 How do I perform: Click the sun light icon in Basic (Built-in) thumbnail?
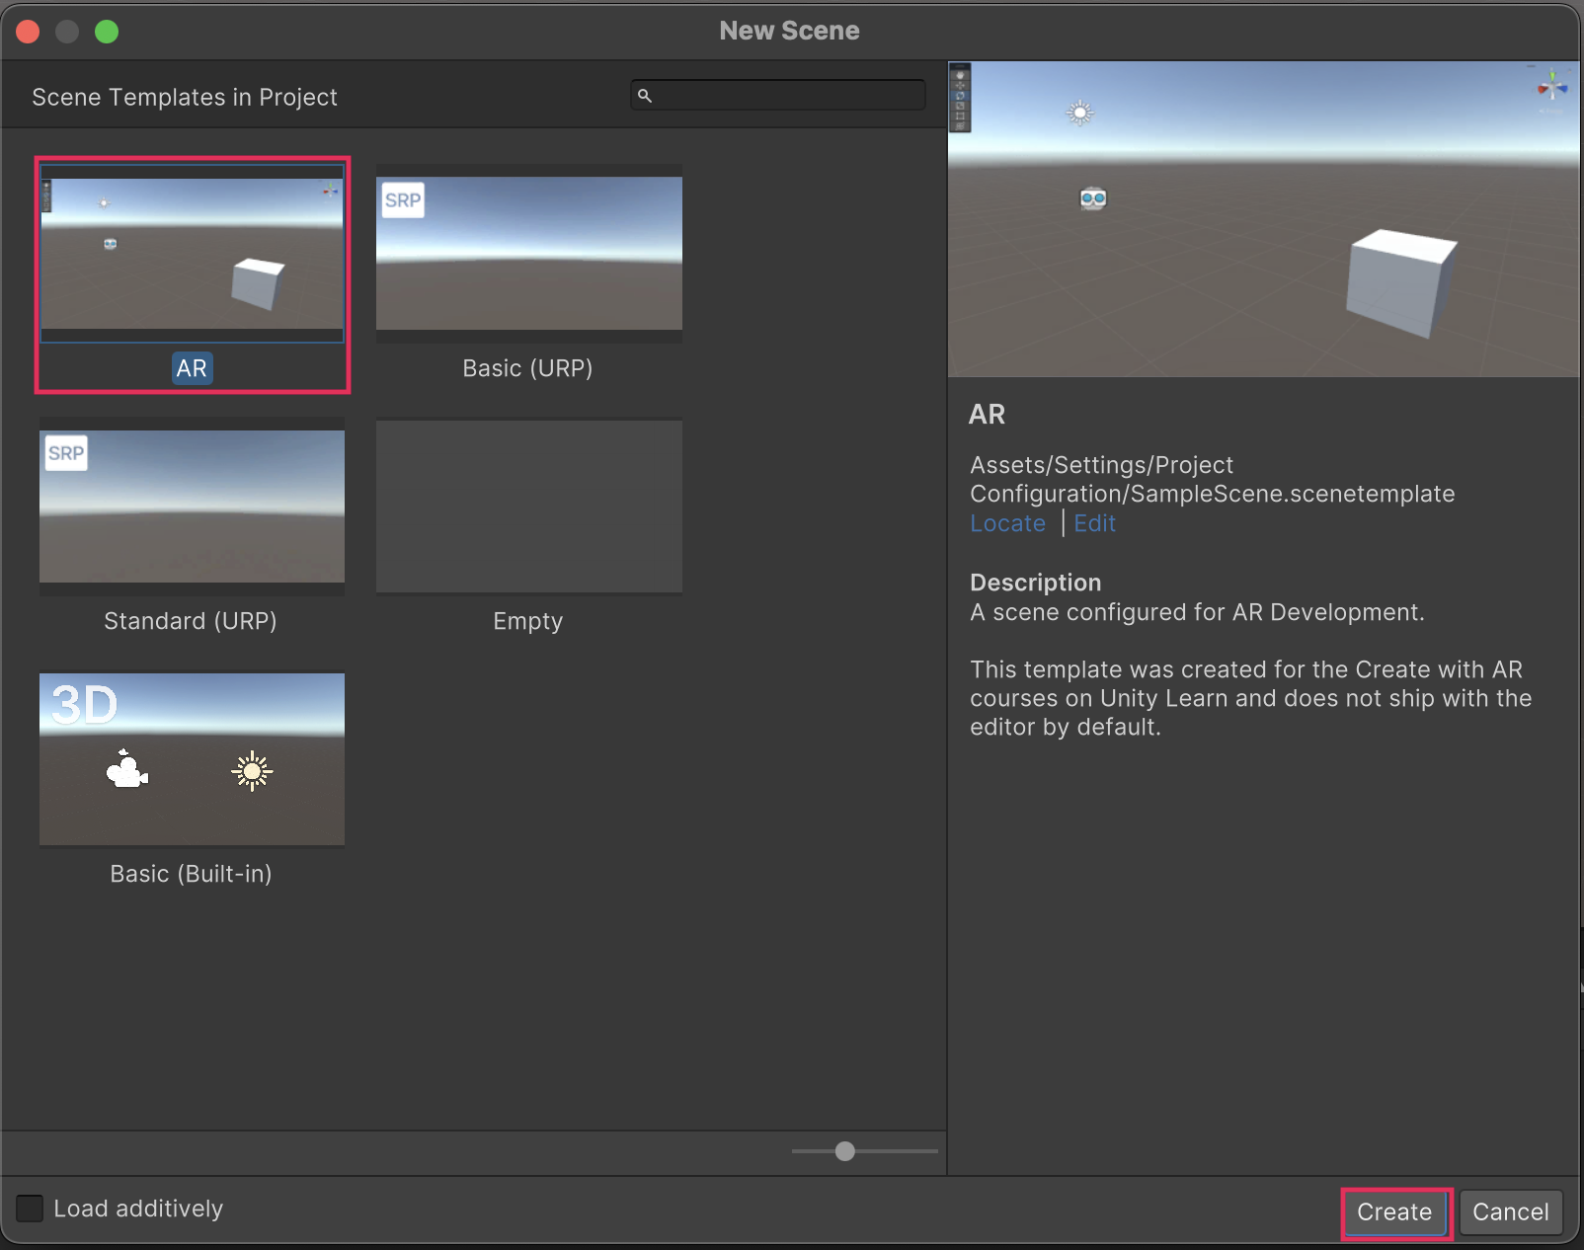[252, 771]
